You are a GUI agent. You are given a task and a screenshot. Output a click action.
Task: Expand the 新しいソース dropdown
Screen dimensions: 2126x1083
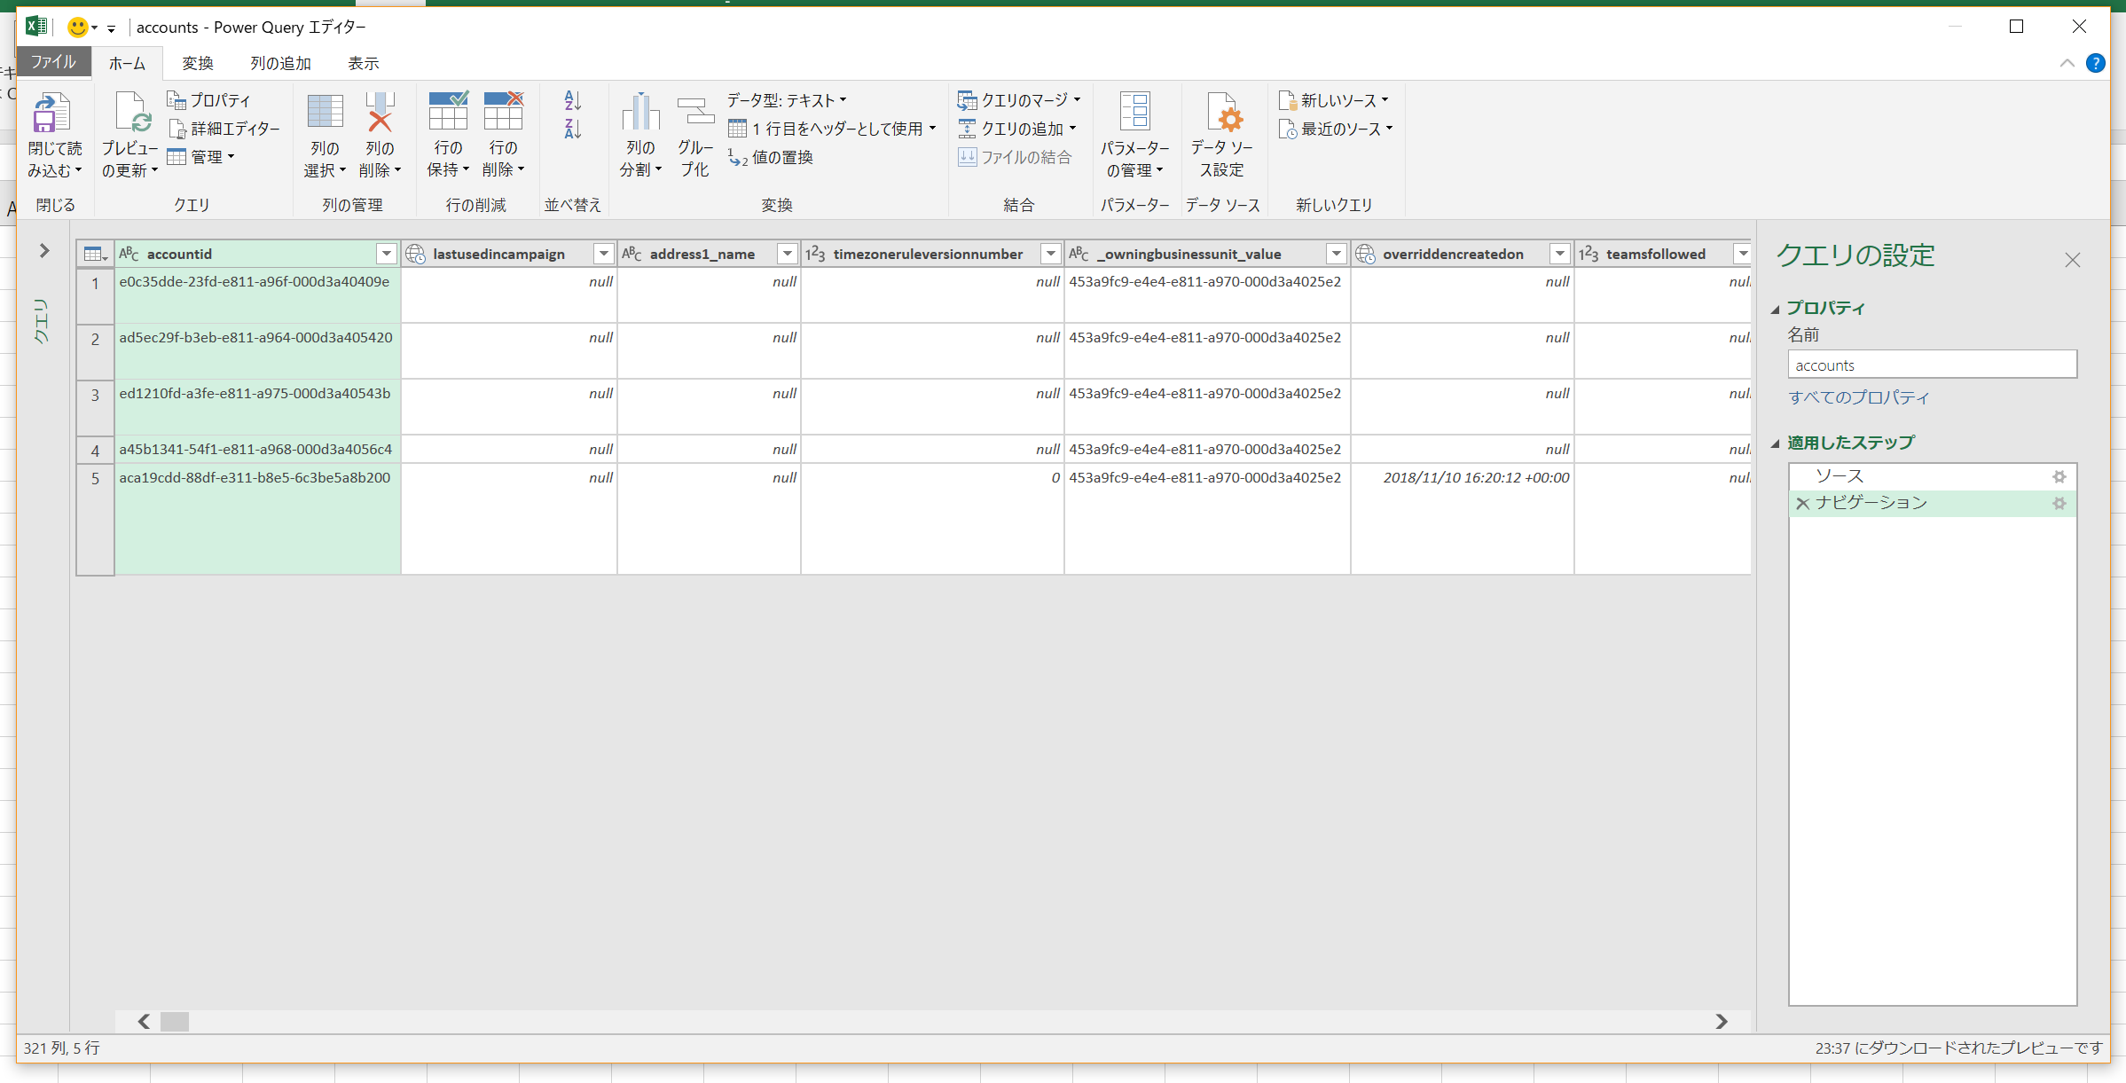point(1384,99)
